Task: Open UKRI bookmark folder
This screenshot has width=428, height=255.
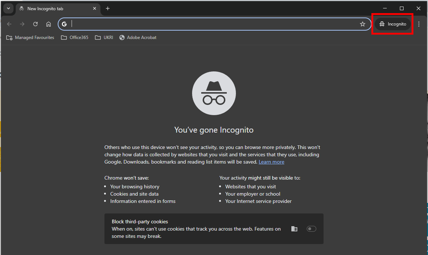Action: click(x=104, y=38)
